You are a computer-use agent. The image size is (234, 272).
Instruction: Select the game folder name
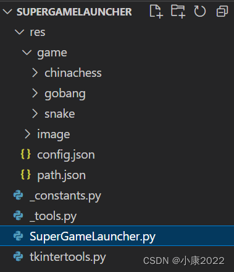52,53
